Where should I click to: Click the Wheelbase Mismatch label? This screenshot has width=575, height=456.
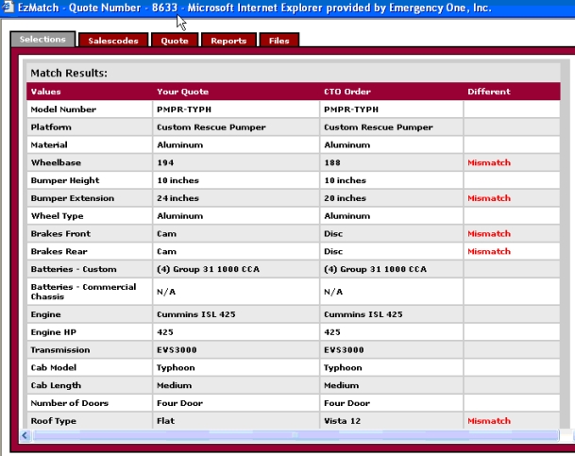click(489, 162)
